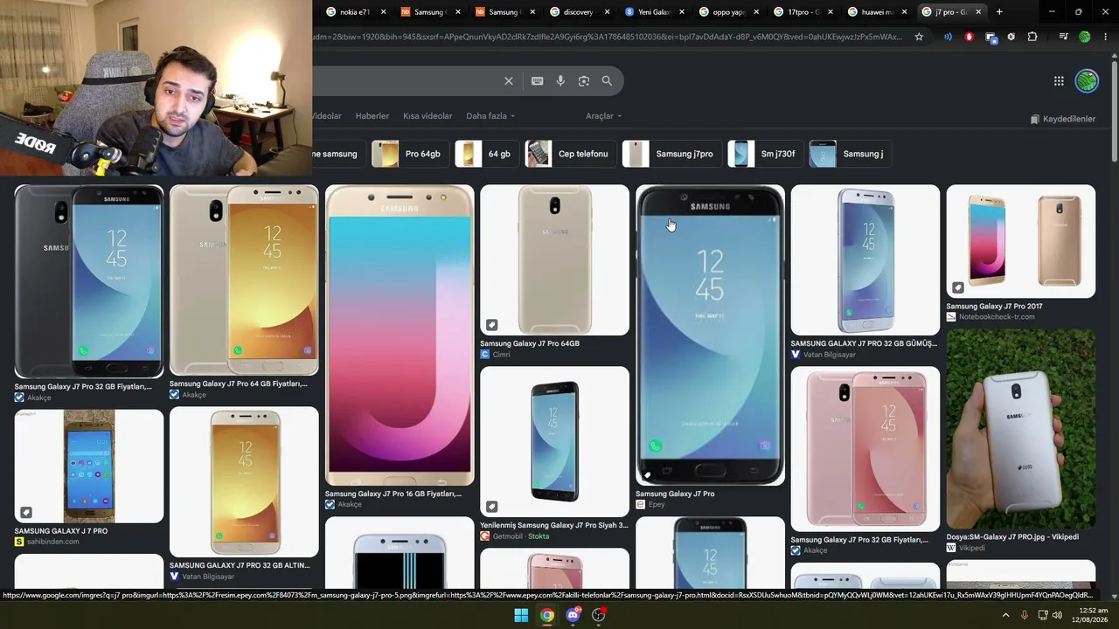Apply the Cep telefonu filter chip
The image size is (1119, 629).
[x=571, y=154]
